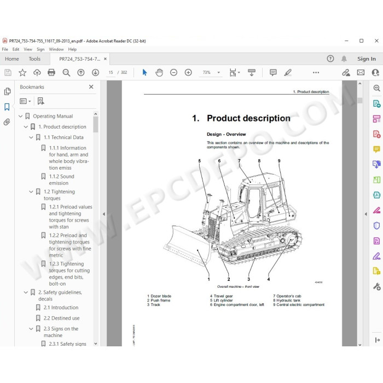This screenshot has width=383, height=383.
Task: Open the Sign menu
Action: click(40, 49)
